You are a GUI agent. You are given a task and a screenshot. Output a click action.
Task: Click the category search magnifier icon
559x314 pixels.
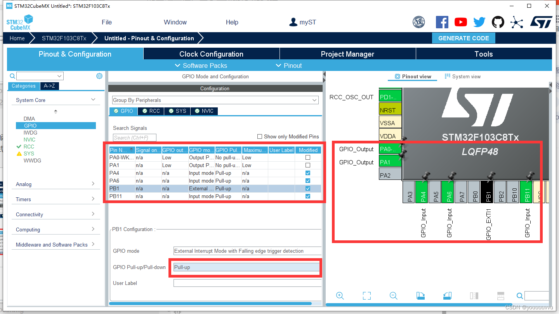[x=12, y=76]
